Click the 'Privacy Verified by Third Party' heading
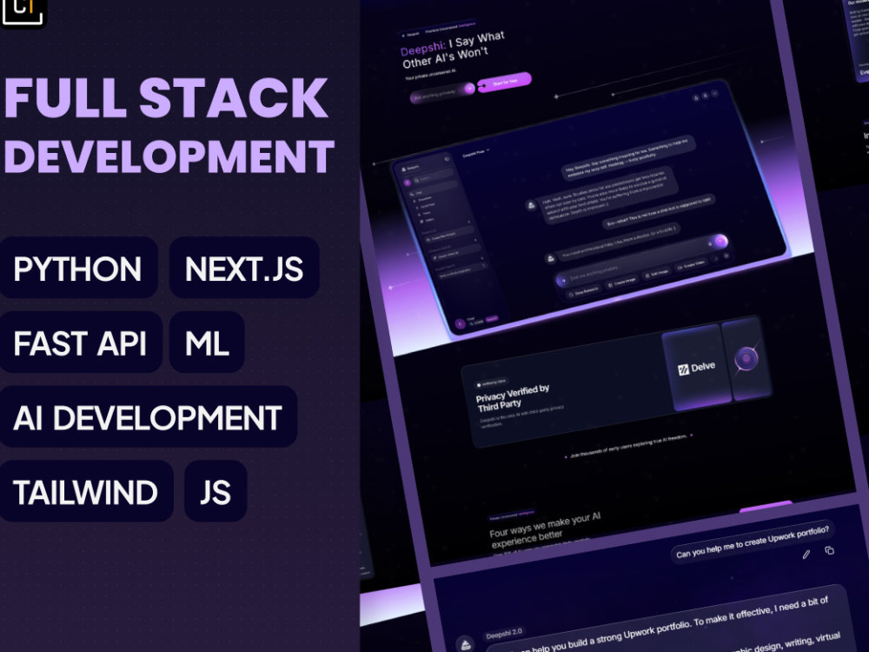The width and height of the screenshot is (869, 652). (x=512, y=397)
